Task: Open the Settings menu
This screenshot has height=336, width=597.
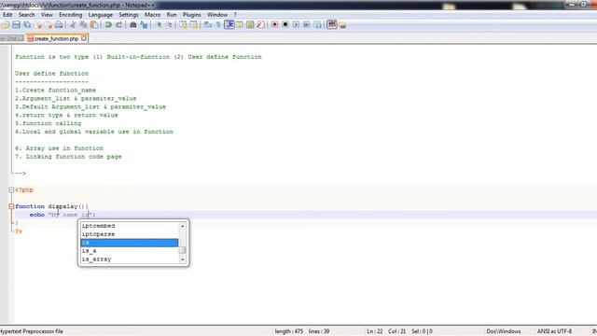Action: tap(129, 15)
